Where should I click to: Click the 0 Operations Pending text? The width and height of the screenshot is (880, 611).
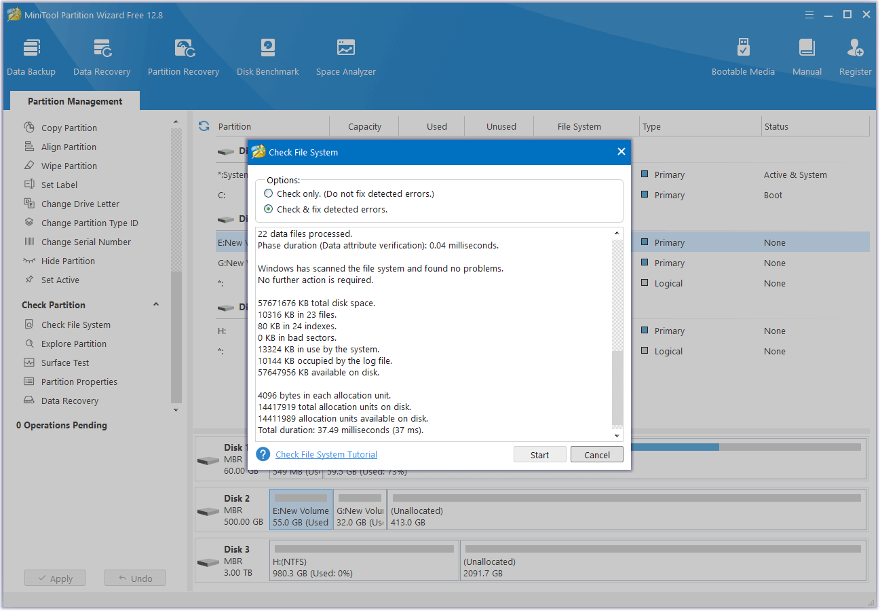62,425
